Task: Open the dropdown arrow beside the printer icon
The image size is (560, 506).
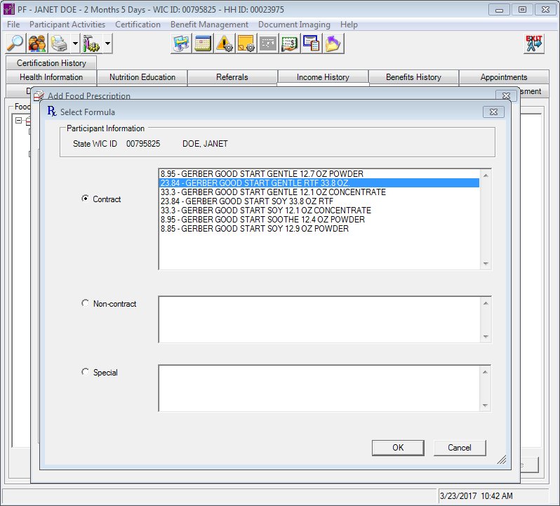Action: pyautogui.click(x=75, y=44)
